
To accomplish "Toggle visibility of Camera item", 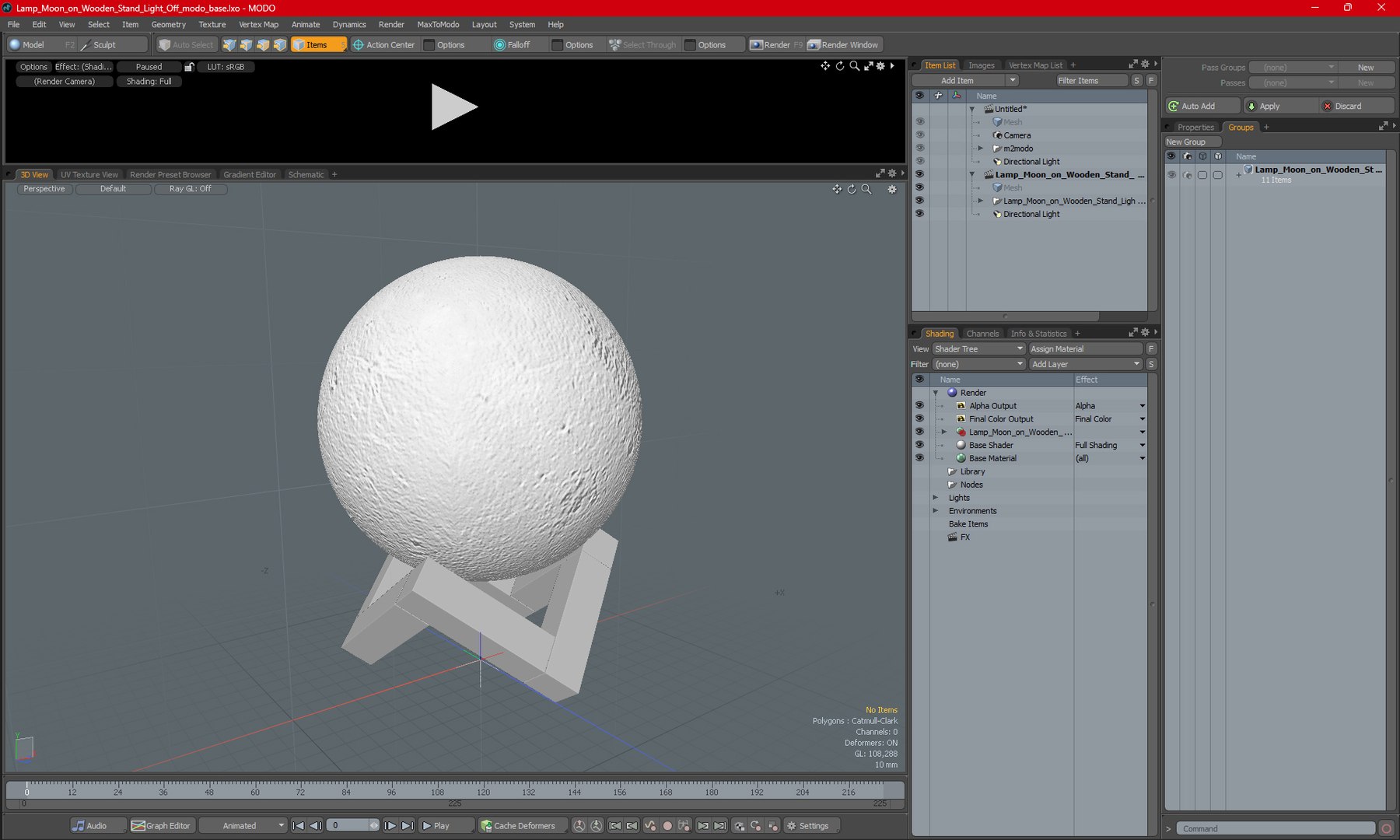I will pos(919,135).
